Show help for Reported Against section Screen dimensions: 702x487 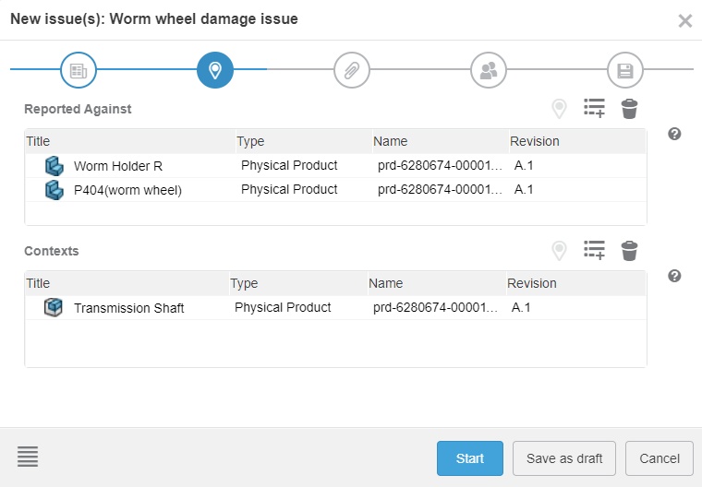tap(674, 135)
